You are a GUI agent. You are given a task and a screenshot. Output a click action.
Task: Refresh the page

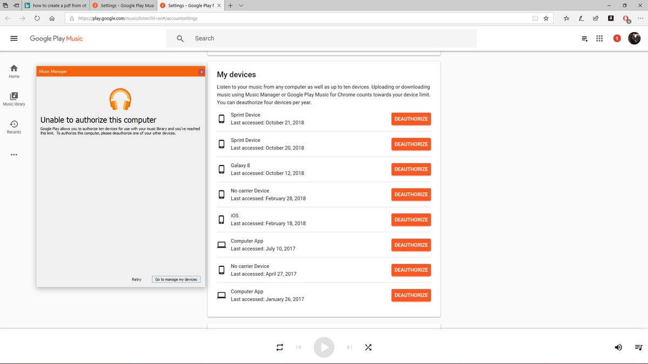point(37,18)
